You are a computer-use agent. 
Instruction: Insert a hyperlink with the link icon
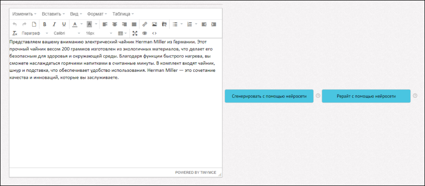pyautogui.click(x=145, y=24)
